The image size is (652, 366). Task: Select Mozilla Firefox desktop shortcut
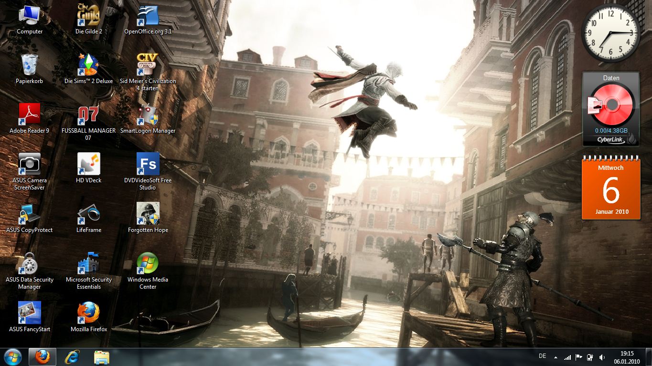pos(89,317)
